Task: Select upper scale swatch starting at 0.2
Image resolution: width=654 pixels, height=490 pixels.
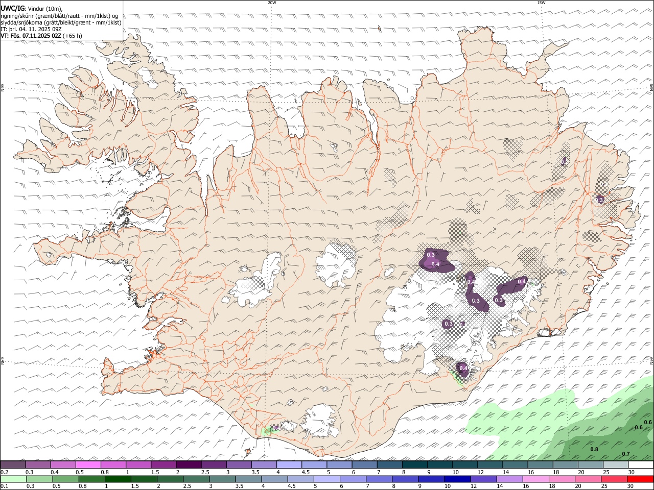Action: 13,465
